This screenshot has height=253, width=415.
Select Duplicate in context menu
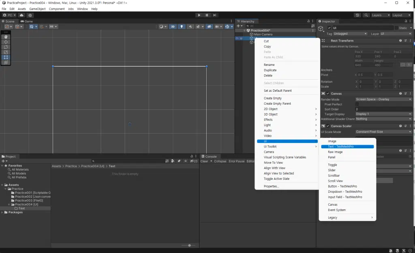(x=270, y=70)
